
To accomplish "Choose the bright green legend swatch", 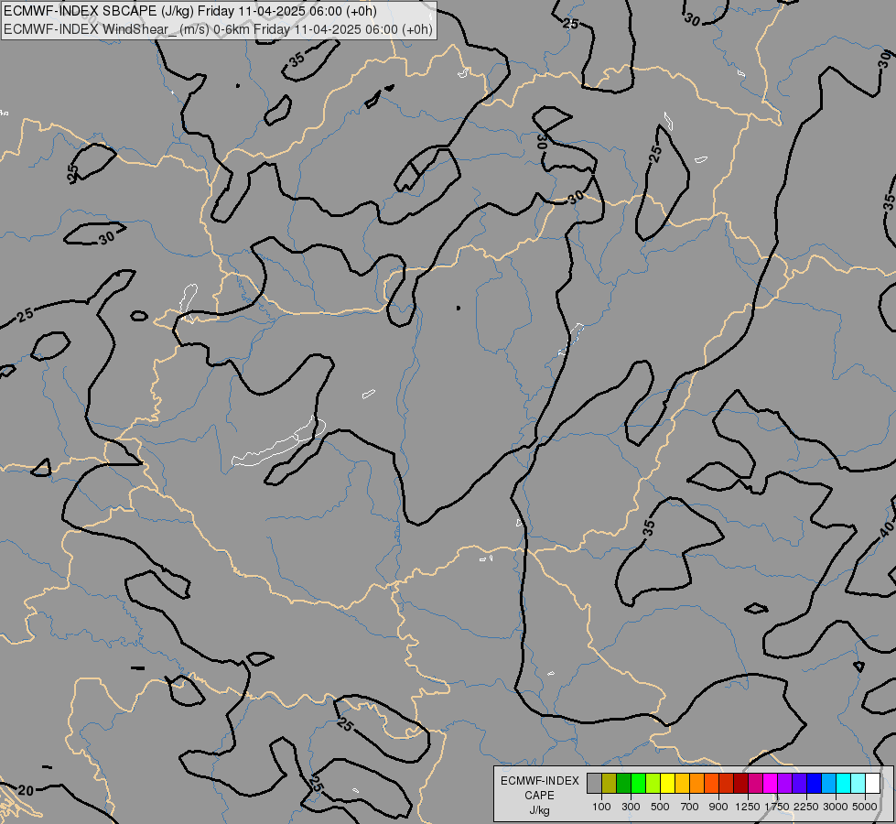I will click(638, 783).
